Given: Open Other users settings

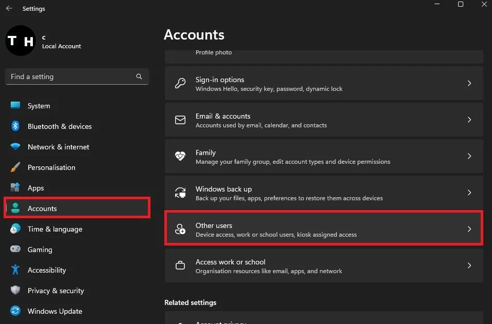Looking at the screenshot, I should pyautogui.click(x=324, y=229).
